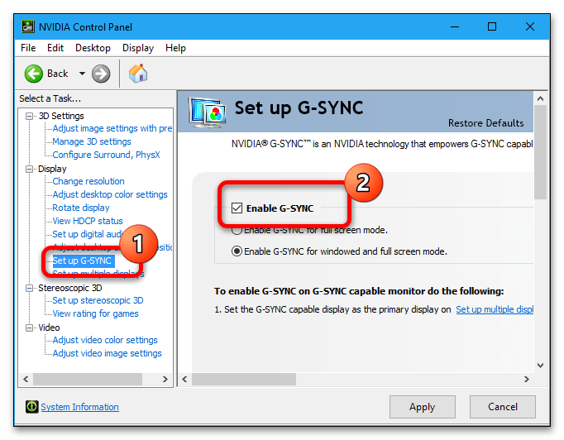
Task: Open the Desktop menu
Action: pyautogui.click(x=93, y=48)
